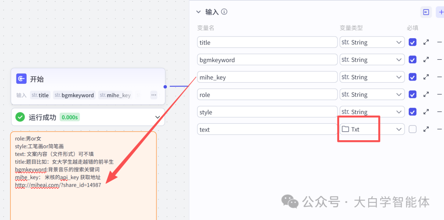Remove the title variable row
Image resolution: width=444 pixels, height=220 pixels.
(439, 42)
